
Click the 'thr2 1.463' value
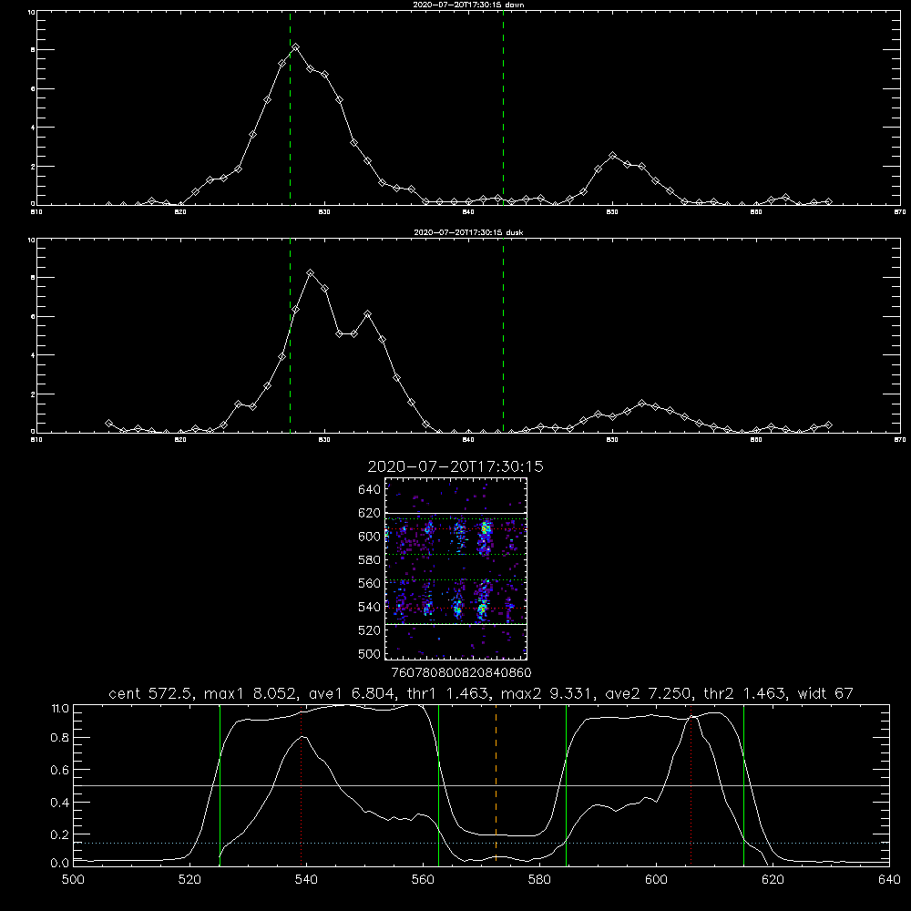(x=746, y=693)
